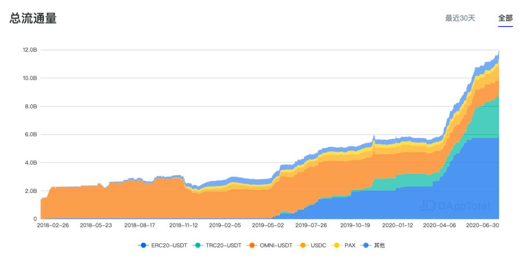Click the ERC20-USDT legend marker icon
This screenshot has width=522, height=261.
[x=143, y=246]
